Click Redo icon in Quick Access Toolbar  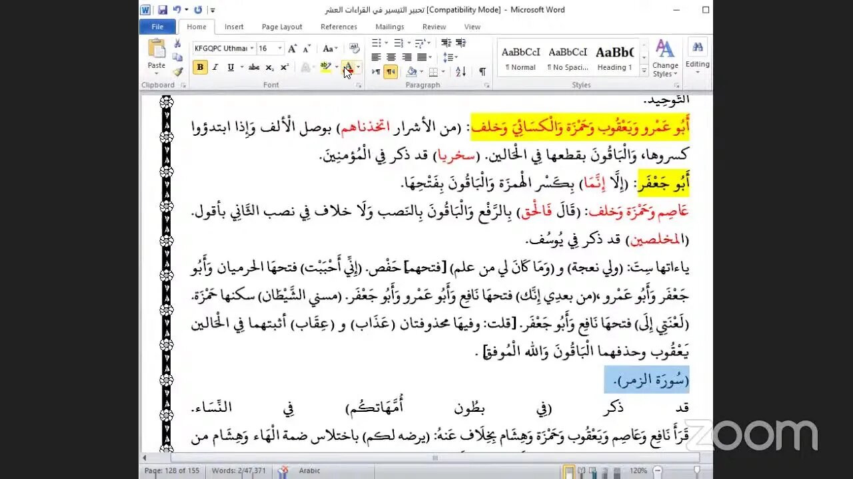click(198, 10)
